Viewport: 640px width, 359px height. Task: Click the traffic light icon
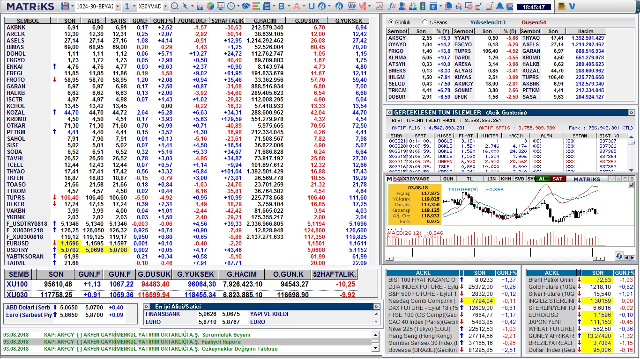pyautogui.click(x=423, y=7)
